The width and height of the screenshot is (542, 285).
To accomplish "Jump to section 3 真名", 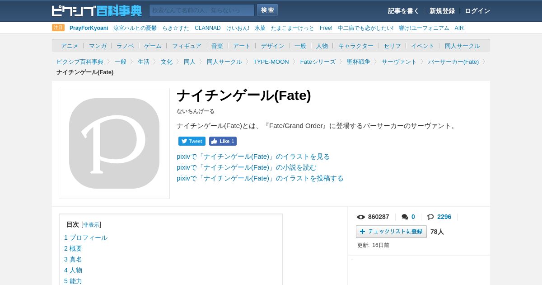I will 73,260.
